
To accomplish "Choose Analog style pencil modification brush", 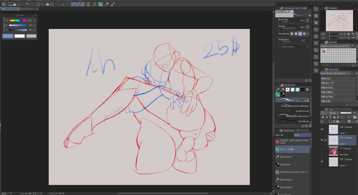I will [292, 106].
